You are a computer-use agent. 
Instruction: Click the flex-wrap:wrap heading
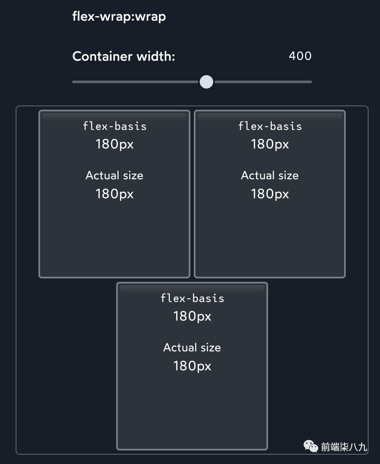tap(119, 16)
